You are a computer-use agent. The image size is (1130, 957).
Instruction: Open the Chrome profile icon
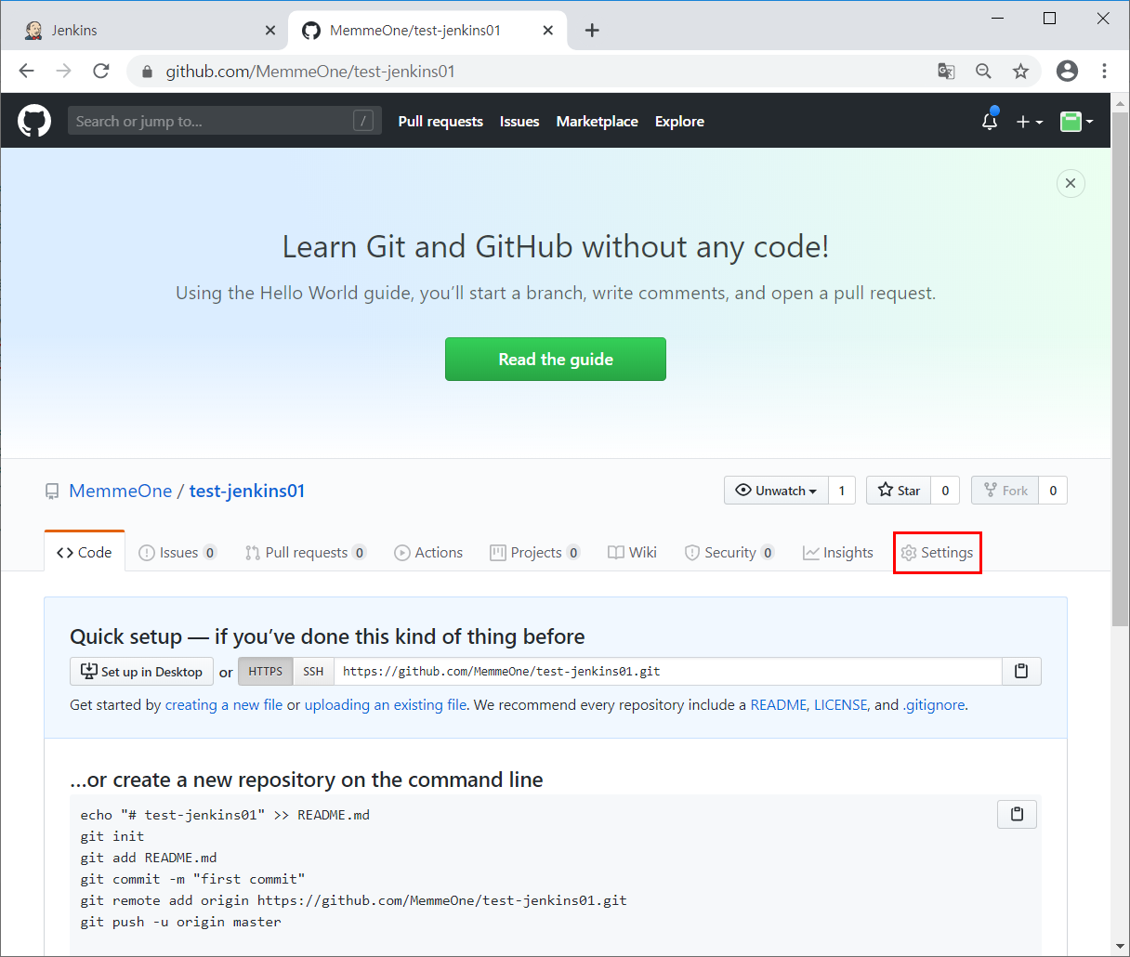1068,71
